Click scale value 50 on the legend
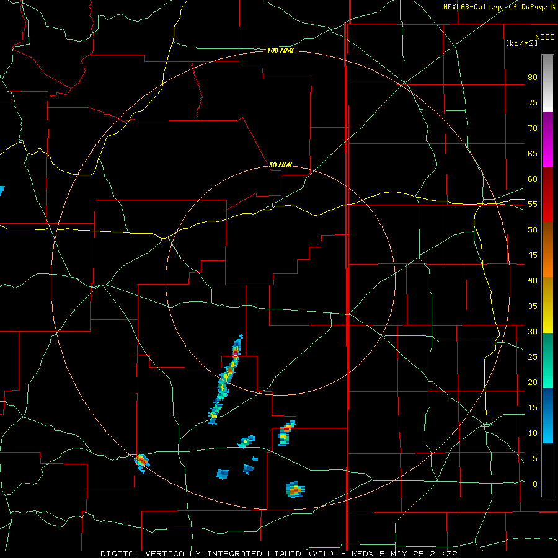 click(533, 230)
